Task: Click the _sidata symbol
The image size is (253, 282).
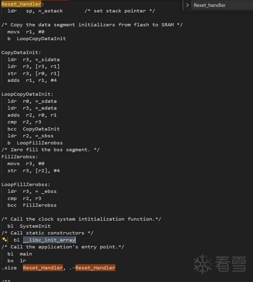Action: [x=49, y=59]
